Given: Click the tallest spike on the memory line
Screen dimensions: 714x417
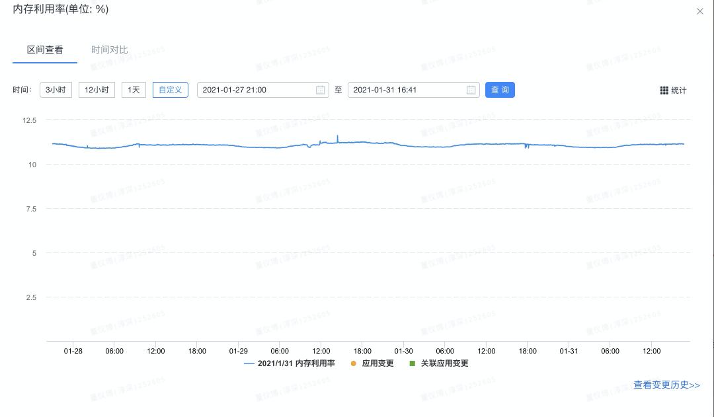Looking at the screenshot, I should (x=338, y=136).
